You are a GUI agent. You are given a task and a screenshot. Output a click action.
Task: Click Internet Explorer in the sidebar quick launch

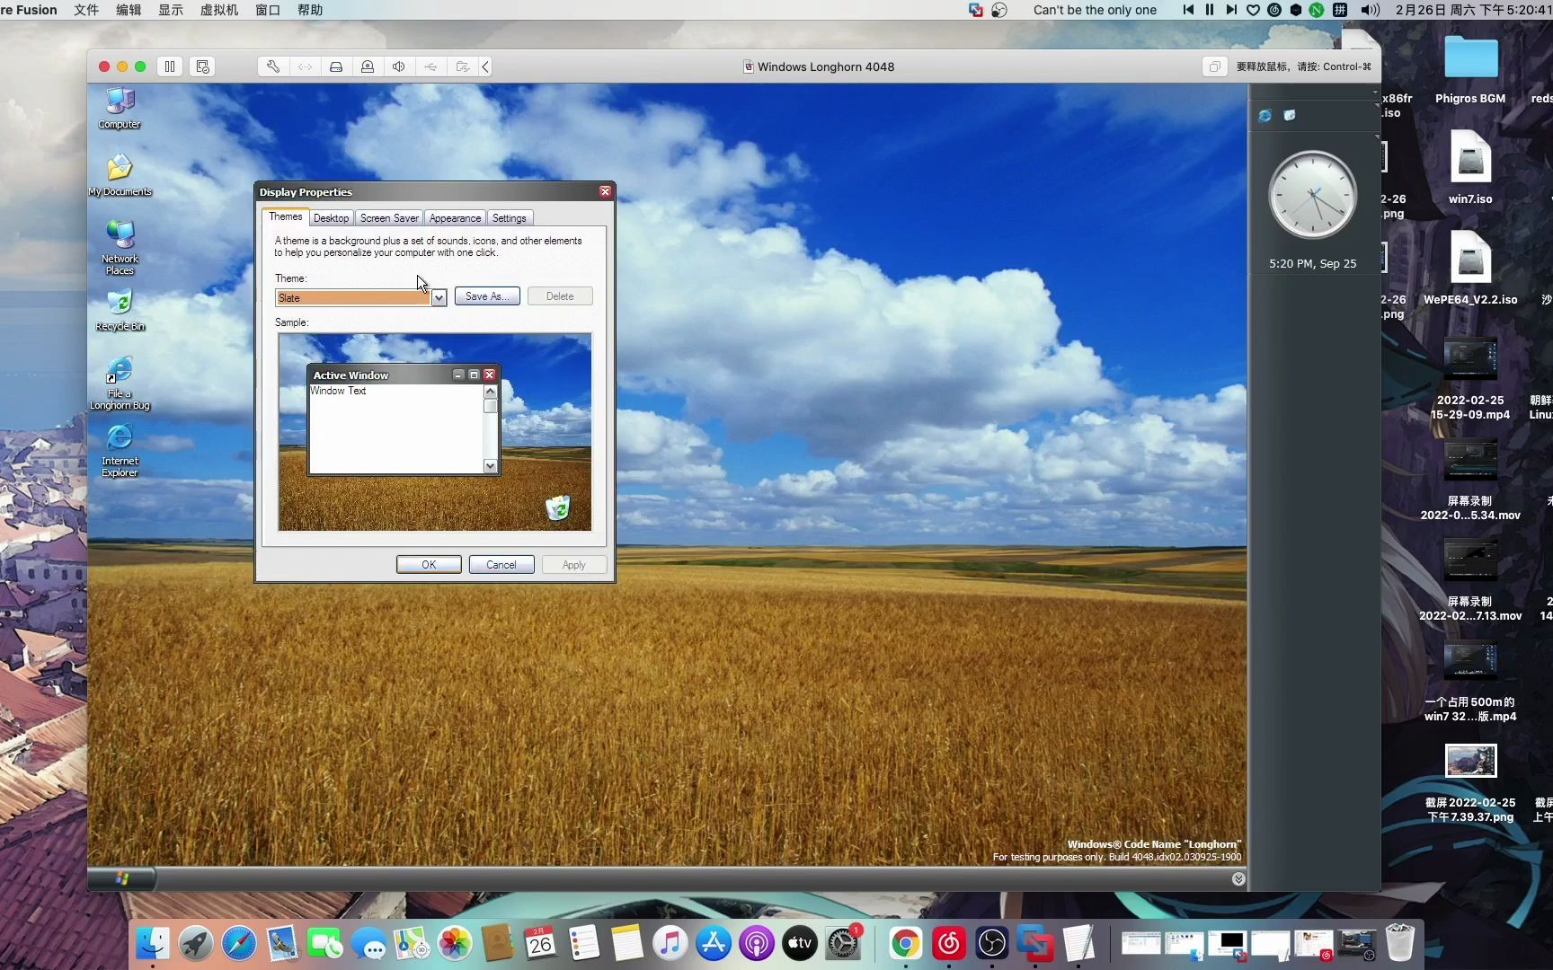click(1265, 115)
